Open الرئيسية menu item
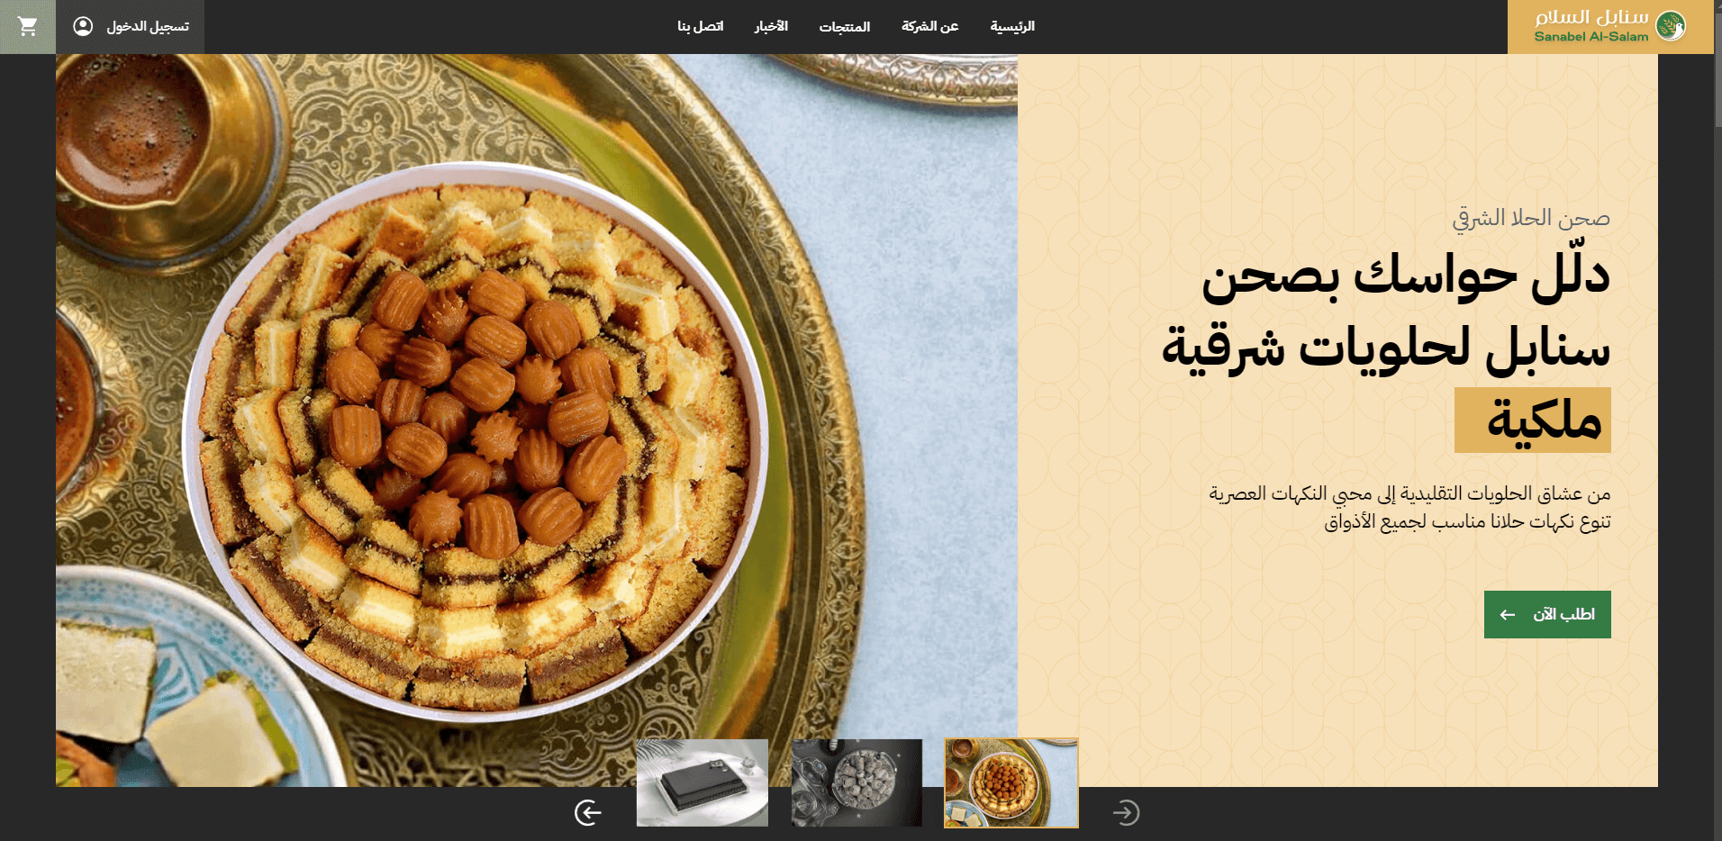 tap(1012, 27)
